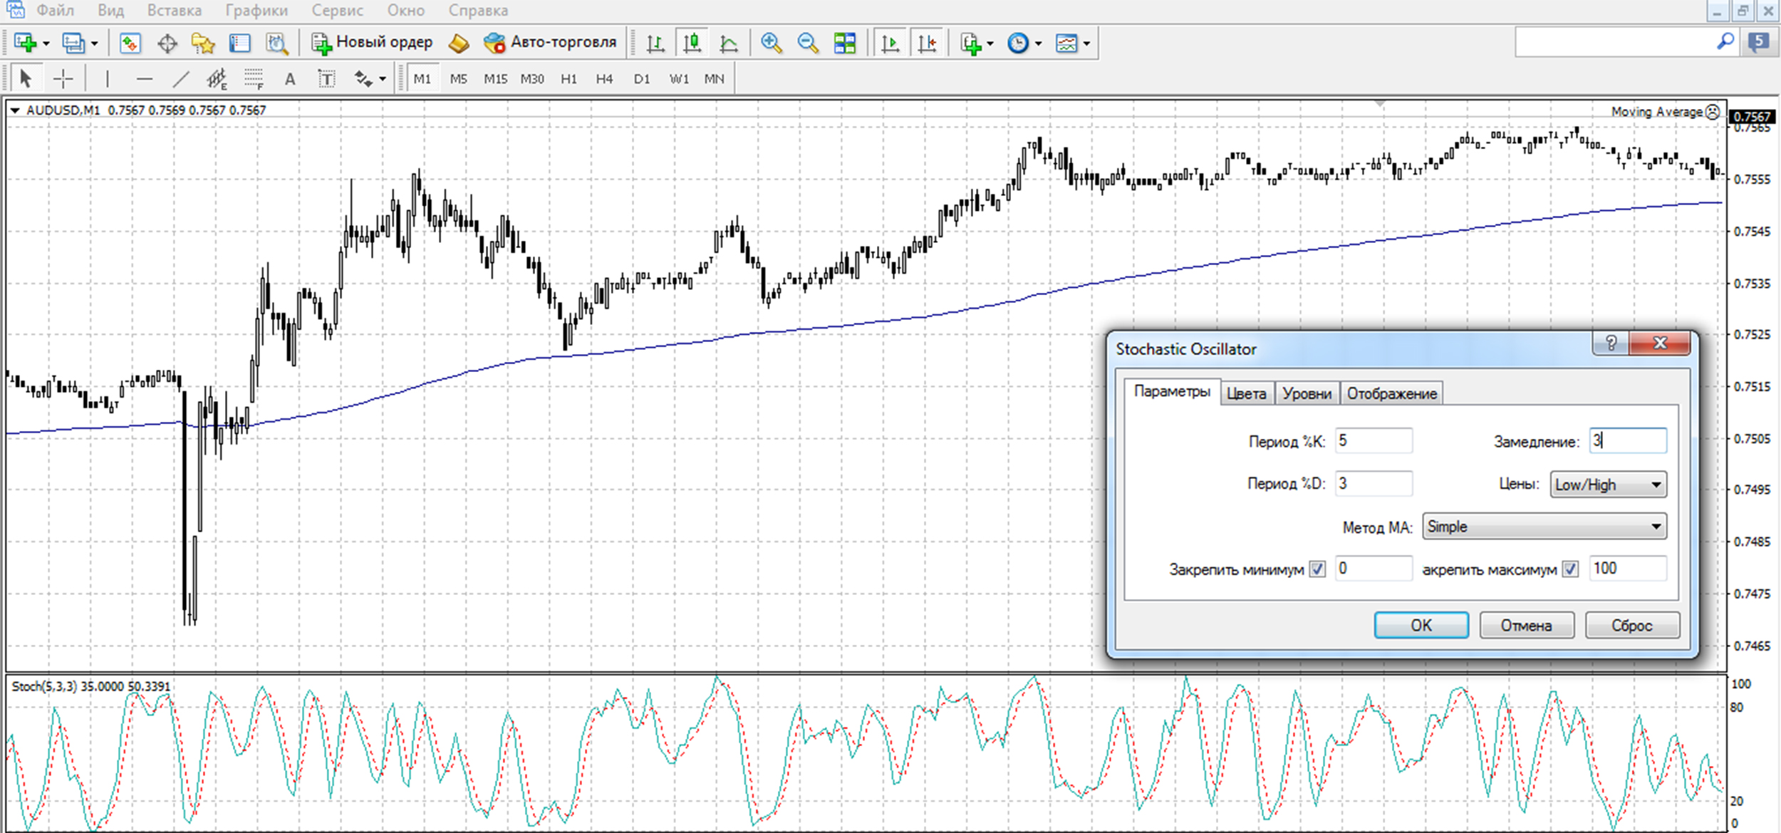Select the trendline drawing tool
The width and height of the screenshot is (1781, 833).
(181, 78)
